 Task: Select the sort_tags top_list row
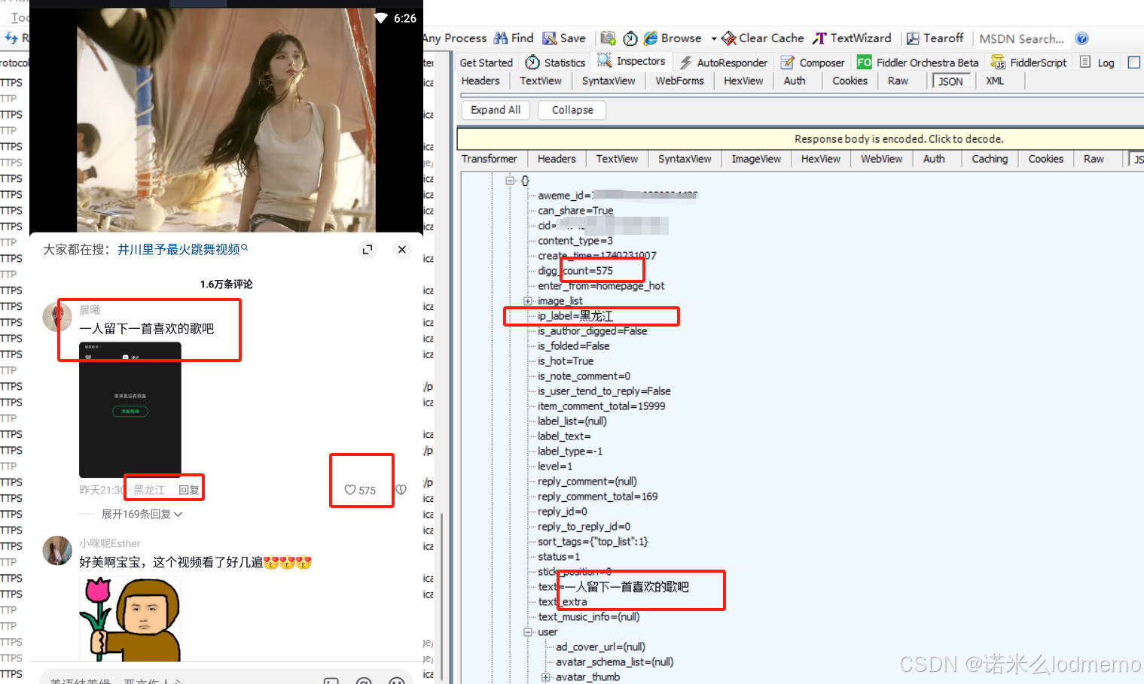click(593, 542)
